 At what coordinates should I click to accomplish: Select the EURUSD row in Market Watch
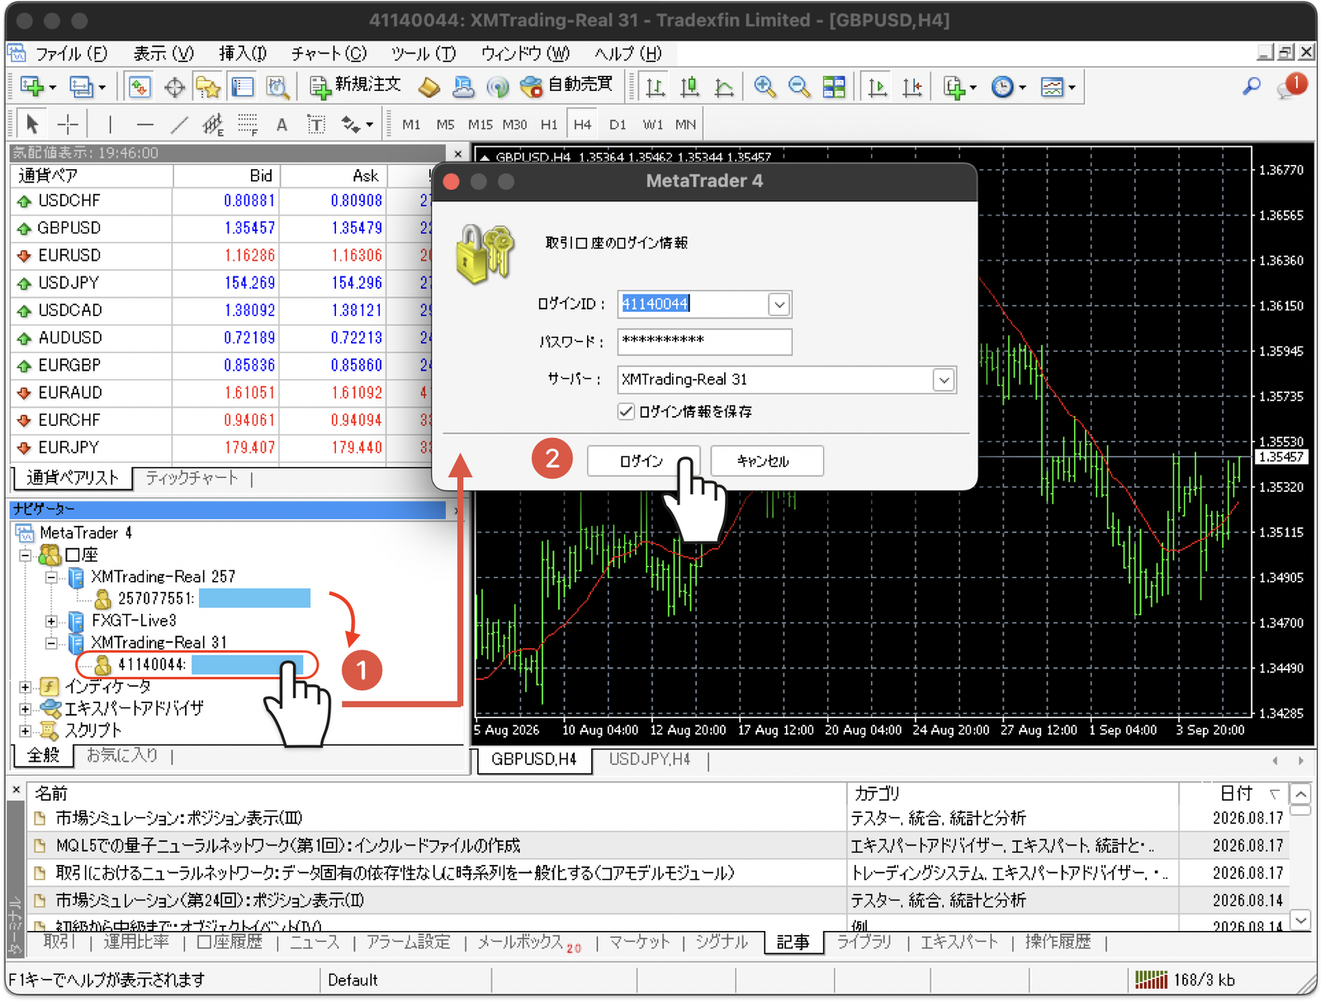(221, 255)
